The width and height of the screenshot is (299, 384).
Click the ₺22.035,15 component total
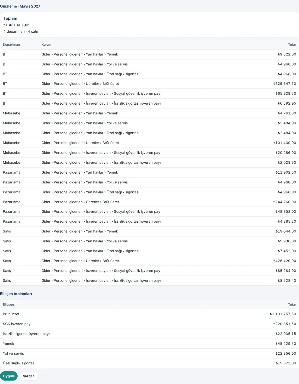[286, 334]
